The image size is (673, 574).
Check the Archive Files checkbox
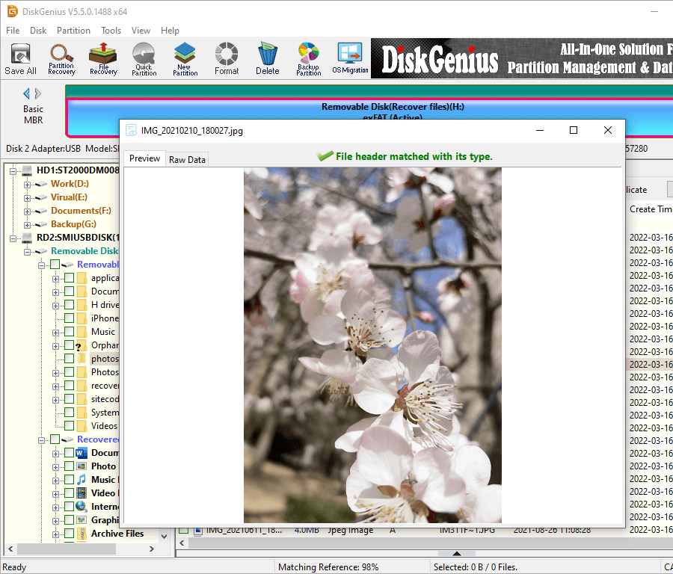pos(70,534)
